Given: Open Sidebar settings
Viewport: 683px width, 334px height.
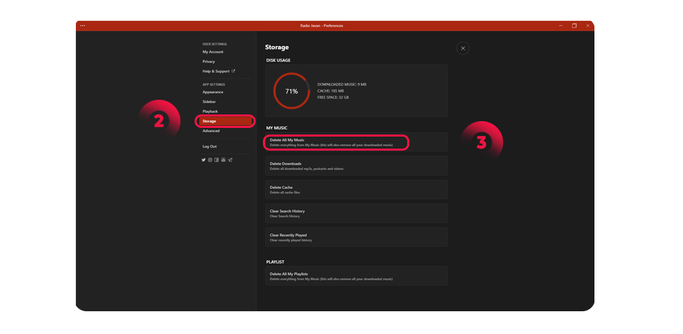Looking at the screenshot, I should tap(209, 102).
